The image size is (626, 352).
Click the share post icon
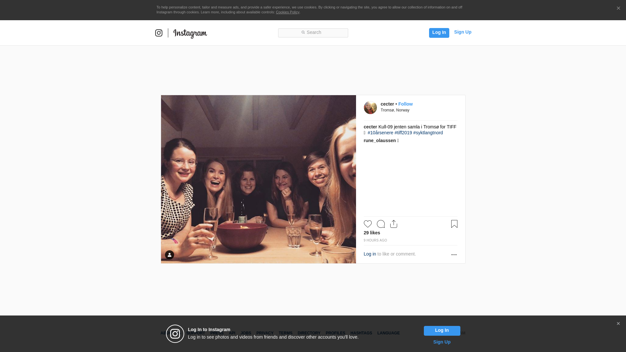pos(394,224)
